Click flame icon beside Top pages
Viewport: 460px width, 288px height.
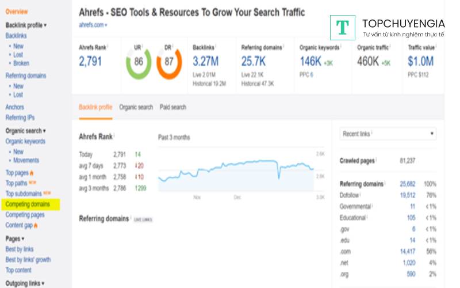[x=32, y=173]
